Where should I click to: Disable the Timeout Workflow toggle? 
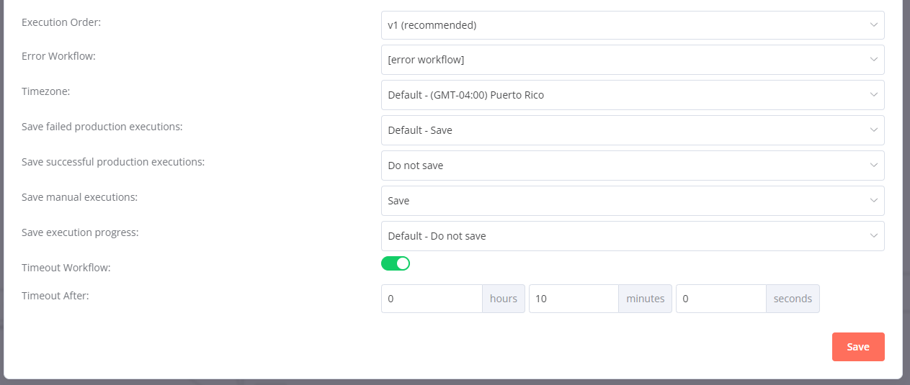point(396,263)
